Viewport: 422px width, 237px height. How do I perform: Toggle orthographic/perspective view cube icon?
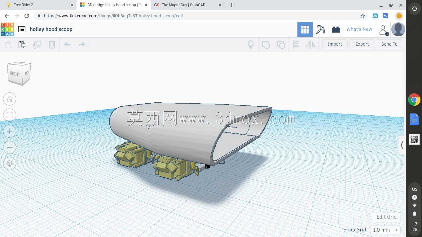(10, 163)
